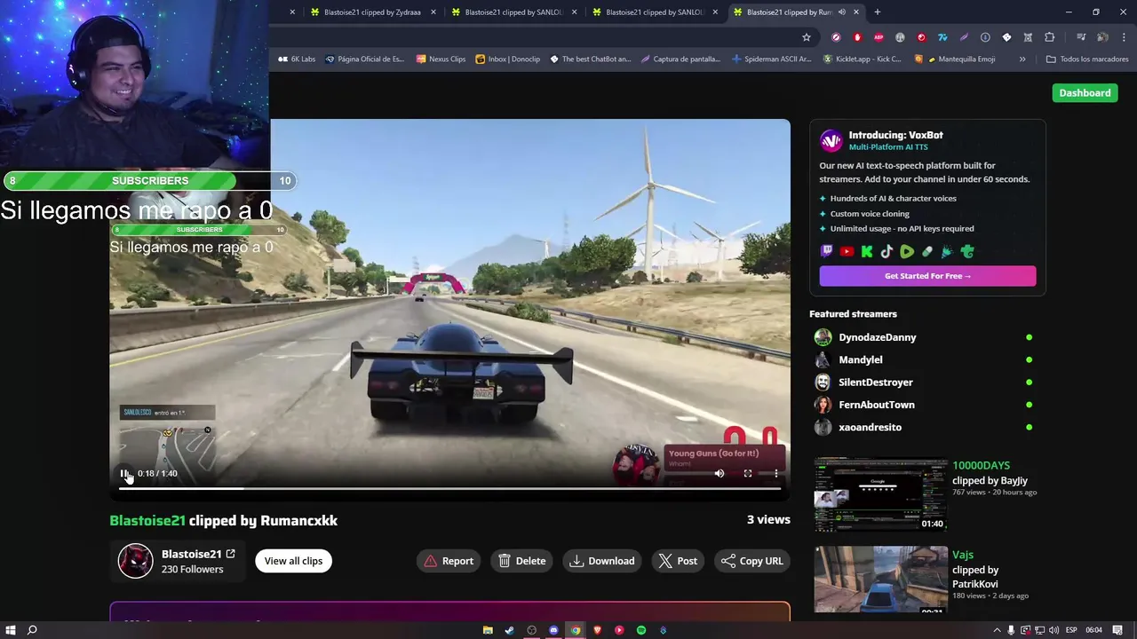Open Brave browser from the taskbar

coord(598,630)
